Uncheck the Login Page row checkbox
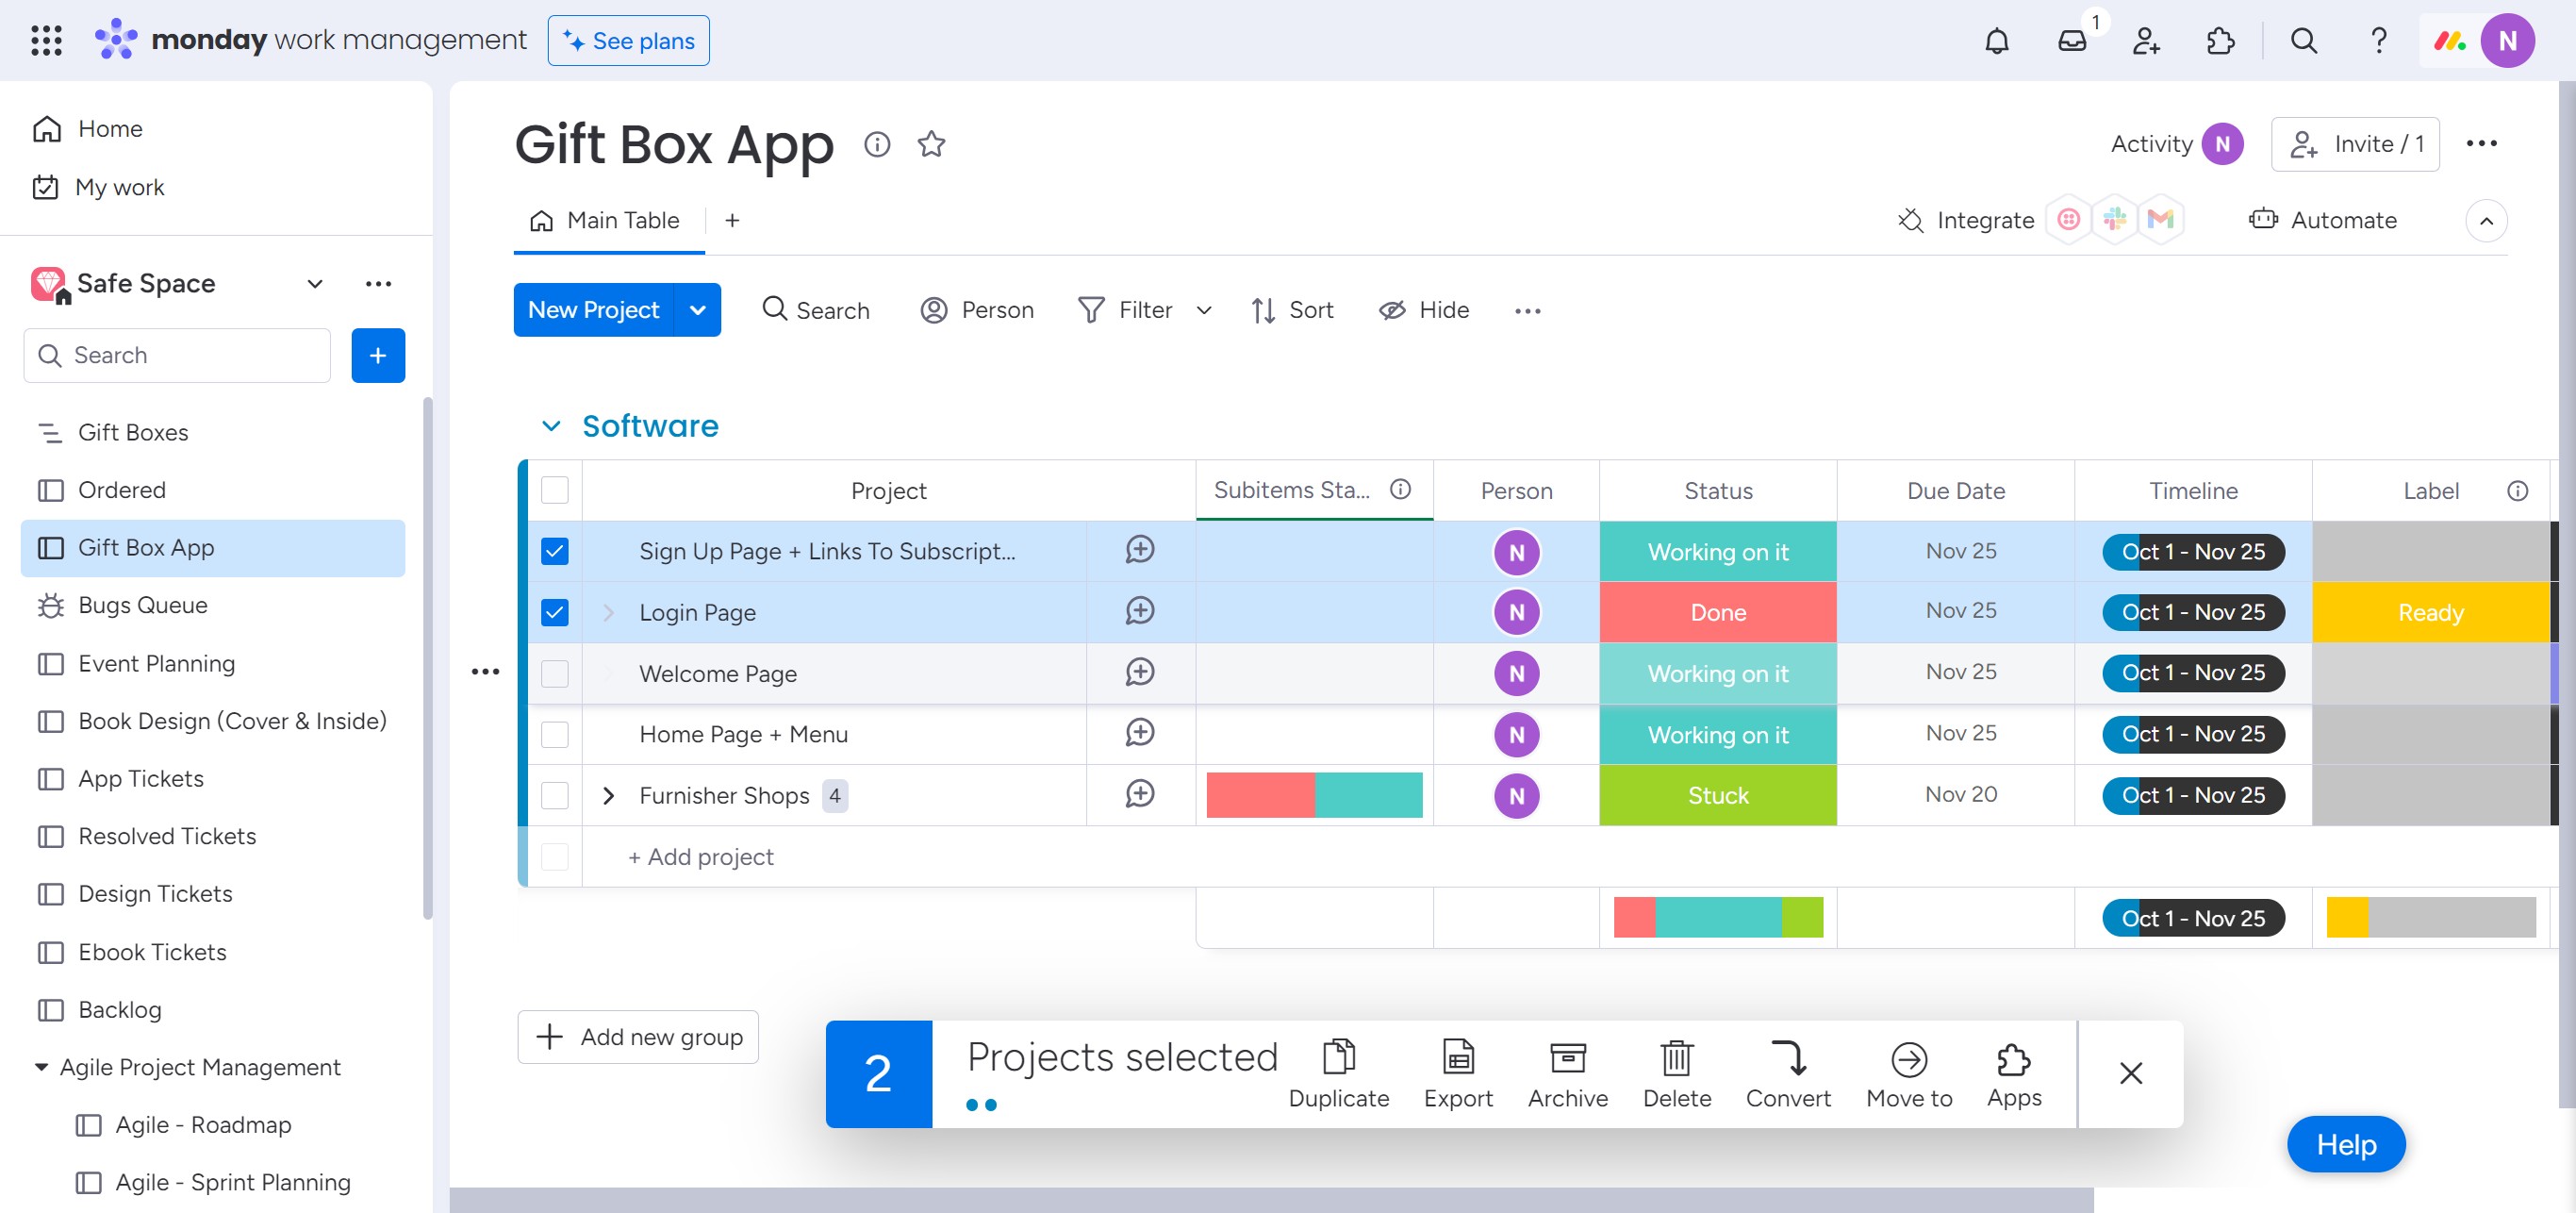The image size is (2576, 1213). click(x=555, y=612)
